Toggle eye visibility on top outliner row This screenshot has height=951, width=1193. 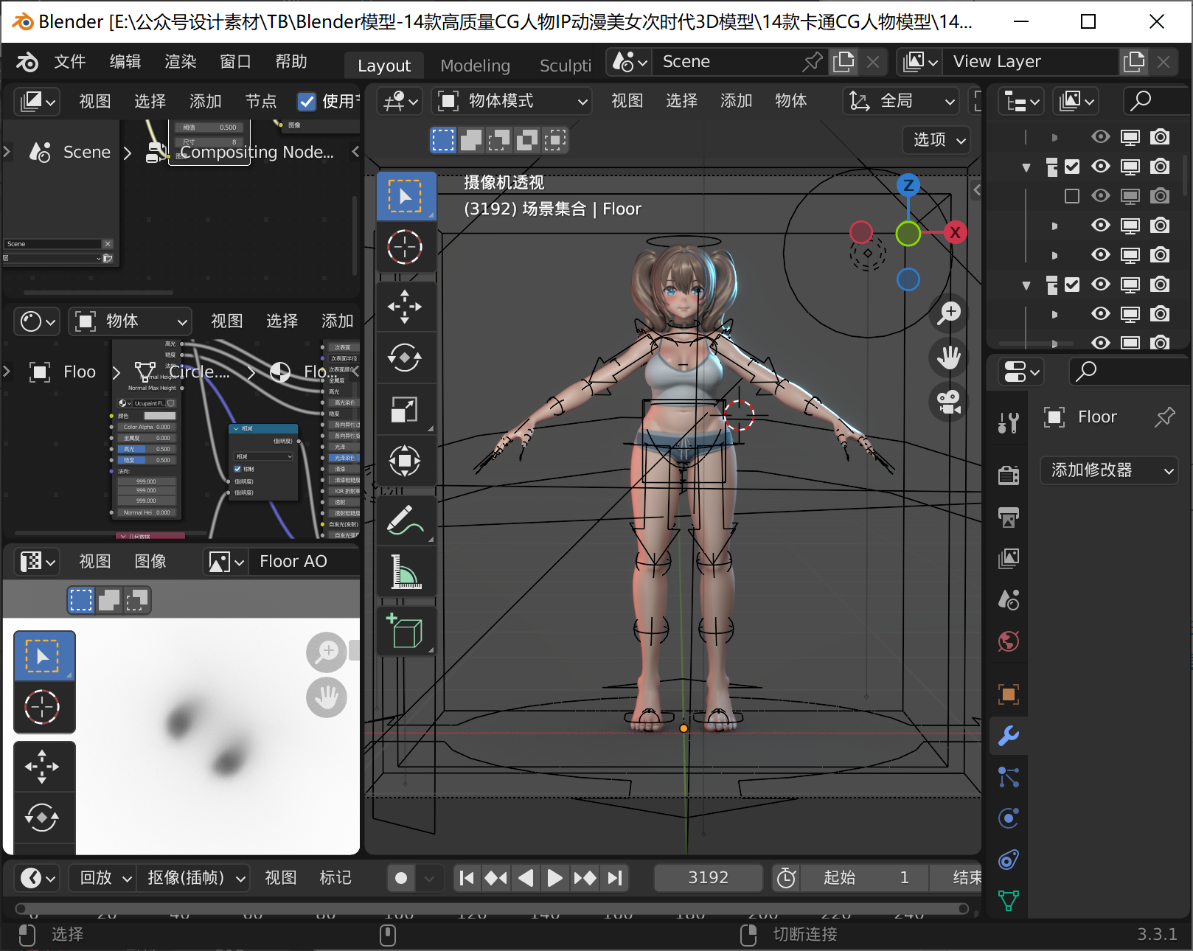[1100, 136]
